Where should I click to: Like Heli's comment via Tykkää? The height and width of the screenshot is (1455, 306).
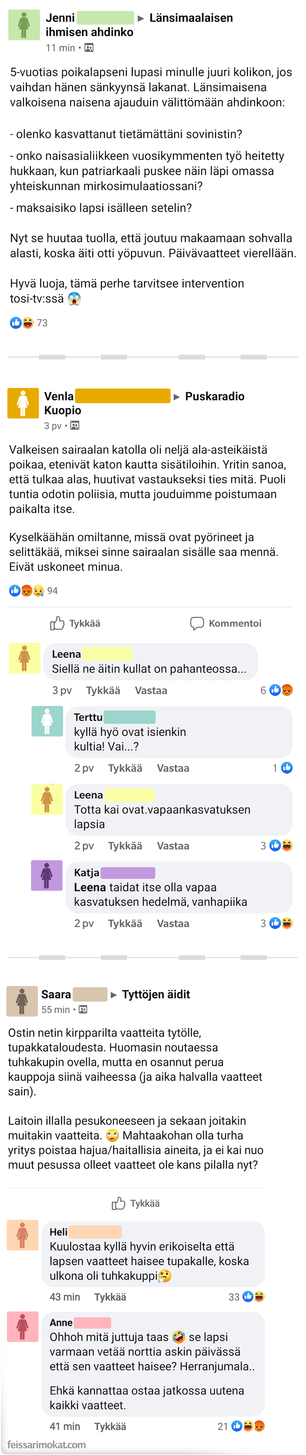coord(110,1297)
